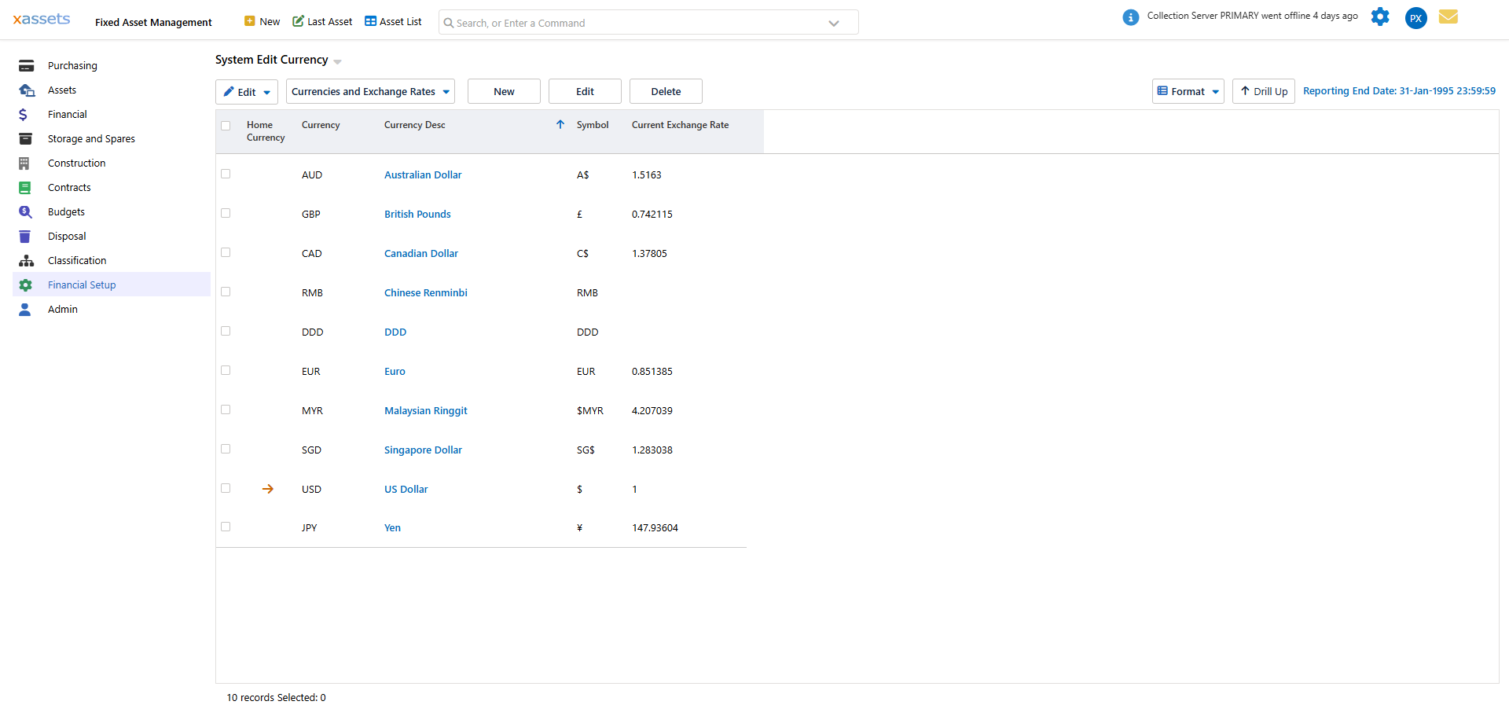Open the mail envelope icon

pos(1448,17)
